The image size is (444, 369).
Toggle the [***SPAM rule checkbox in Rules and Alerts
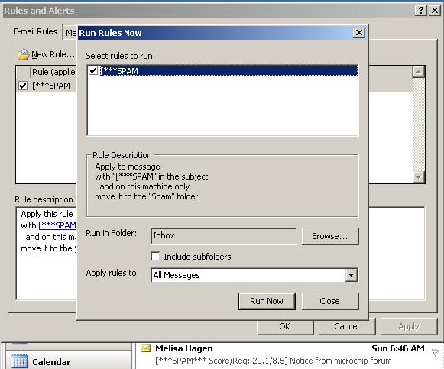tap(23, 86)
